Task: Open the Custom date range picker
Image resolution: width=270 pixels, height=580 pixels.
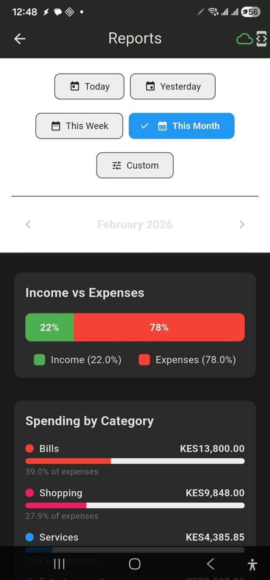Action: coord(135,165)
